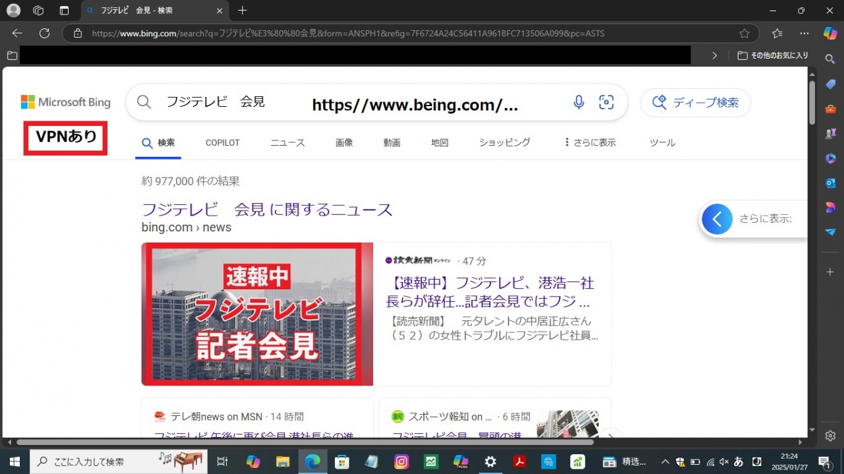Expand さらに表示 more options menu
The image size is (844, 474).
[589, 142]
